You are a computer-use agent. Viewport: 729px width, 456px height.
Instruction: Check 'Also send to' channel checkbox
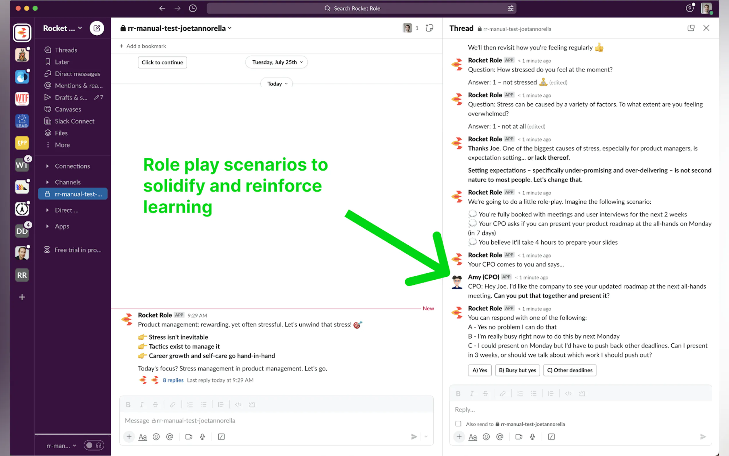pos(458,424)
